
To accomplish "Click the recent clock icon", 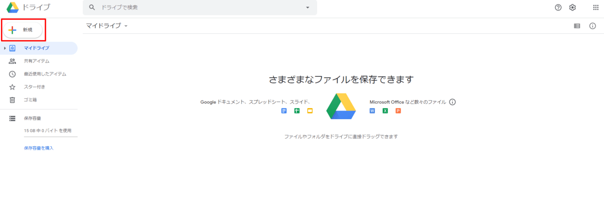I will pos(13,74).
